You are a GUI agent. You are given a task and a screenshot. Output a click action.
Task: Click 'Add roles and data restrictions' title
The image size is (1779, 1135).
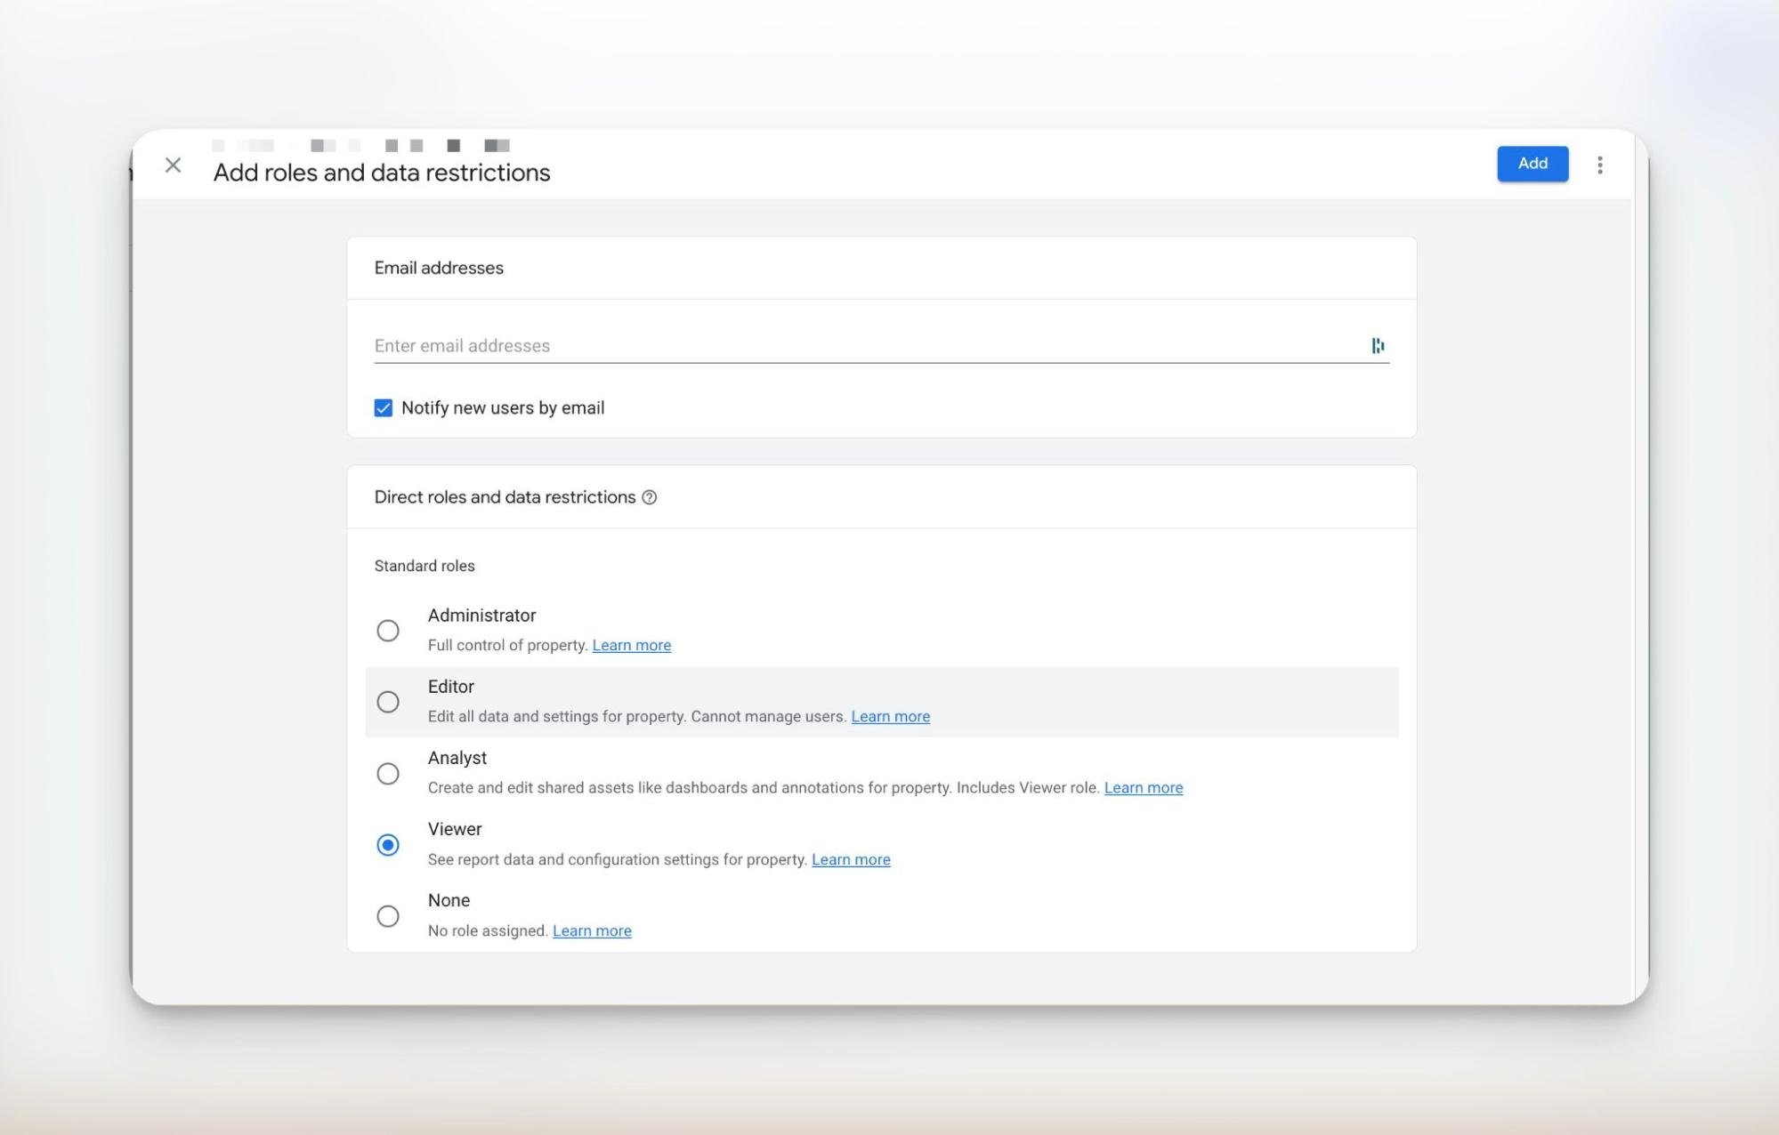(381, 173)
